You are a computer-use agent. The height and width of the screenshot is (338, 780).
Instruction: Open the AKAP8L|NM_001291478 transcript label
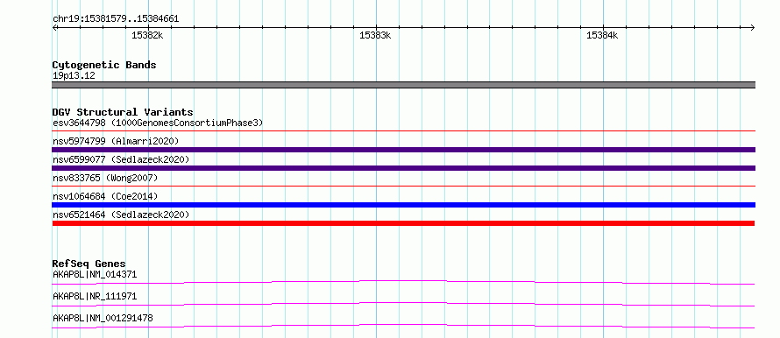103,318
